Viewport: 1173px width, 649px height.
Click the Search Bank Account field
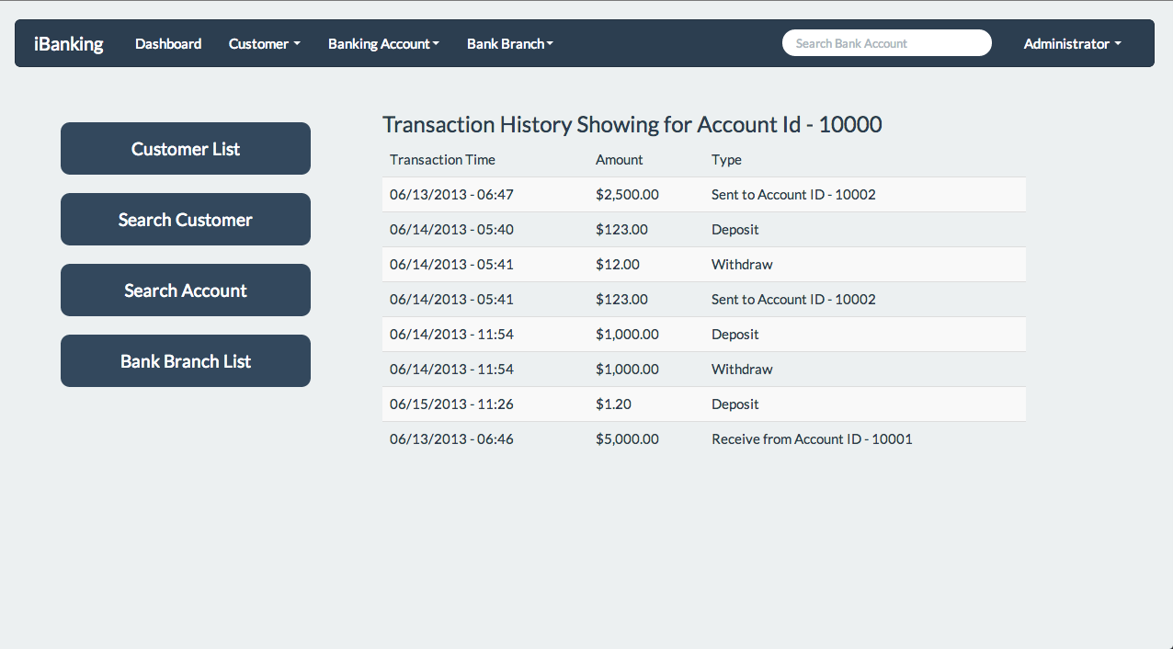886,42
